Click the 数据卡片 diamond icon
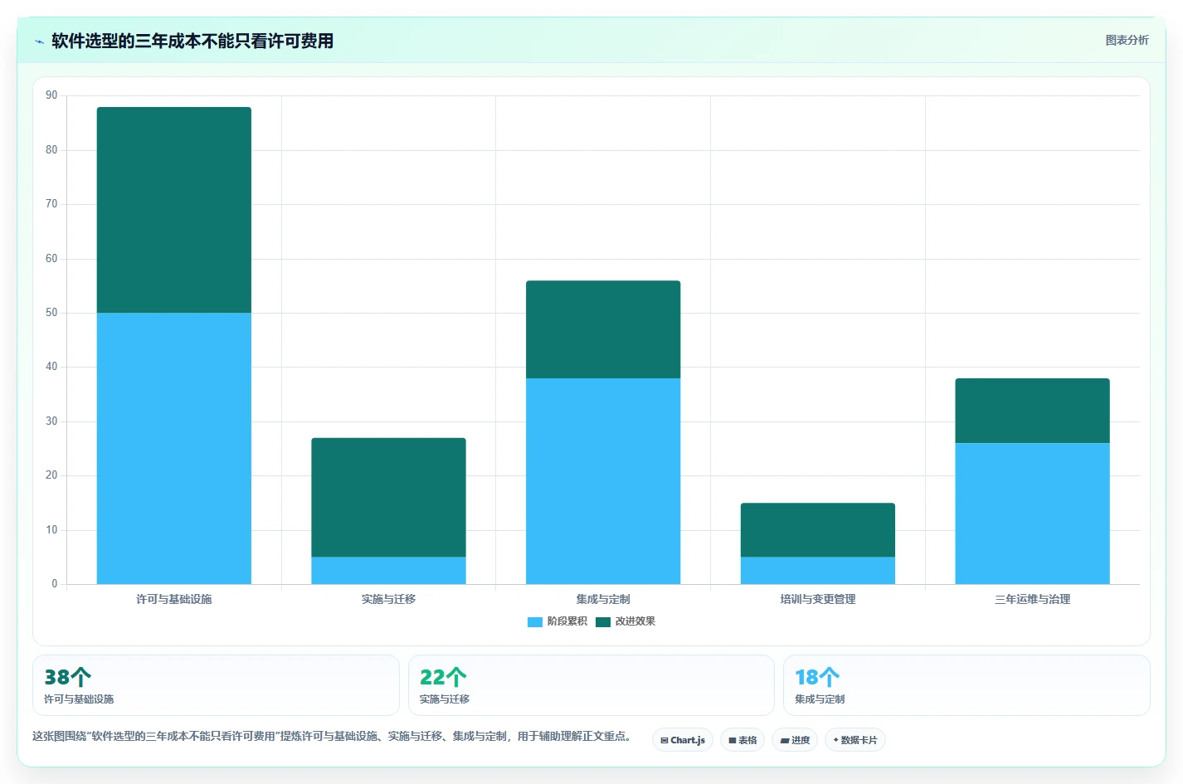The height and width of the screenshot is (784, 1183). click(x=835, y=740)
